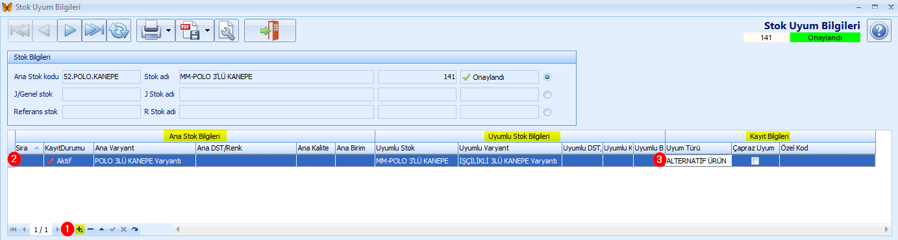Screen dimensions: 898x240
Task: Click the horizontal scrollbar right arrow
Action: click(x=887, y=230)
